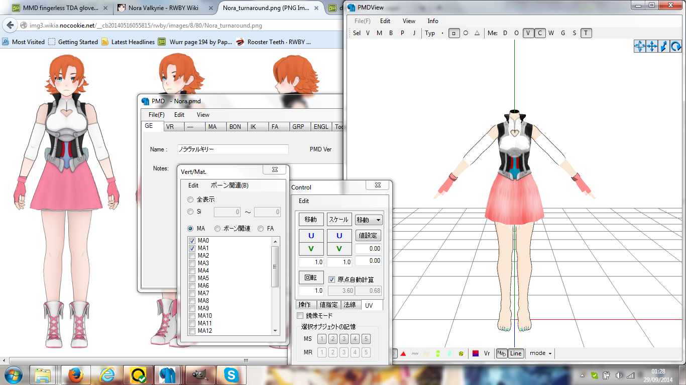Click the model Name input field

click(233, 149)
